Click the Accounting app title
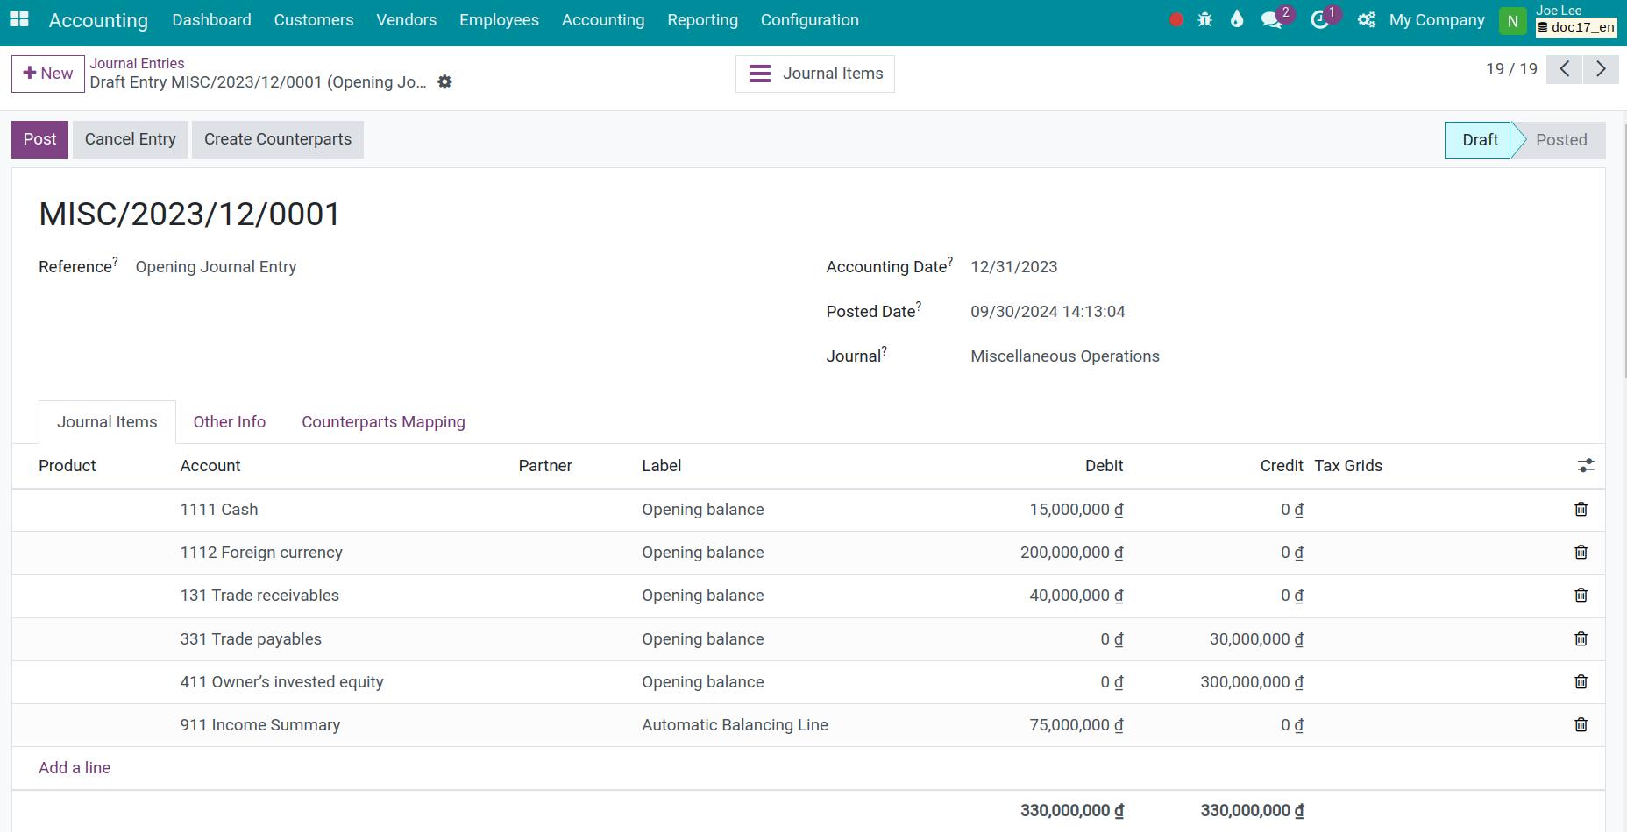Viewport: 1627px width, 832px height. (x=98, y=20)
